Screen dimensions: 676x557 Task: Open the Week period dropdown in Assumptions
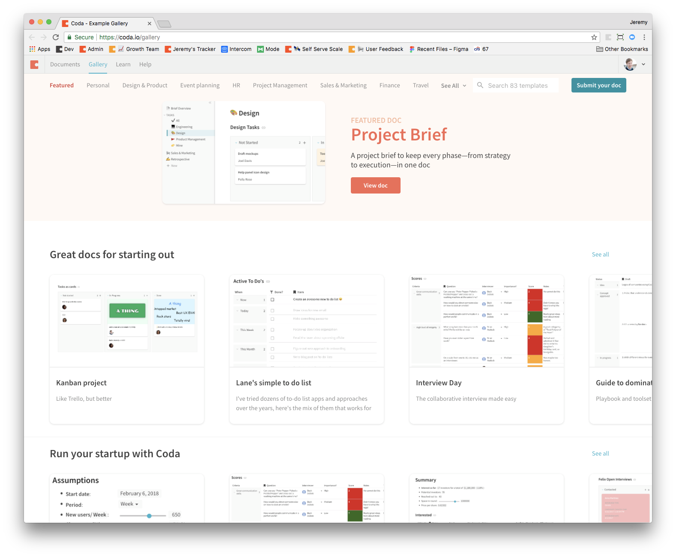(129, 504)
